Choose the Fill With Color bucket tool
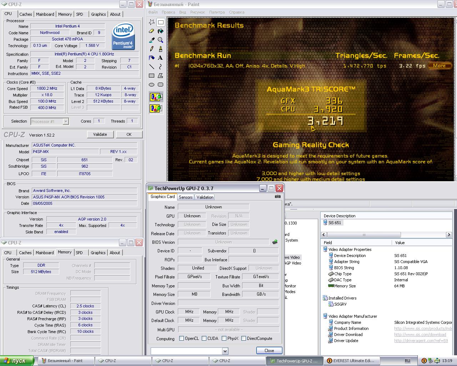The height and width of the screenshot is (366, 457). pos(161,31)
